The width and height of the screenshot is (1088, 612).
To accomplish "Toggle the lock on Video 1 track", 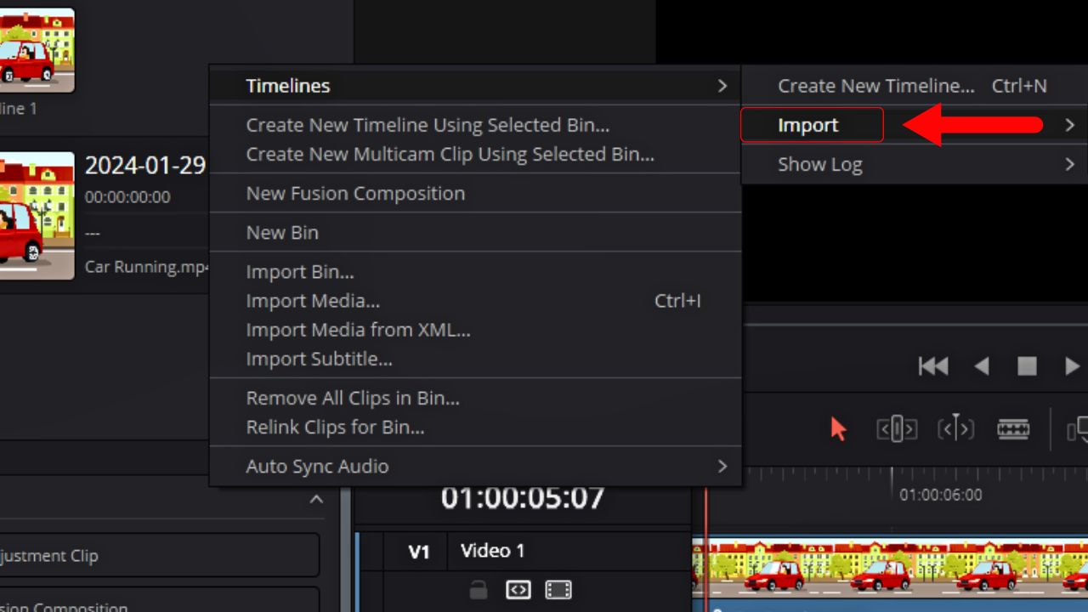I will coord(477,590).
